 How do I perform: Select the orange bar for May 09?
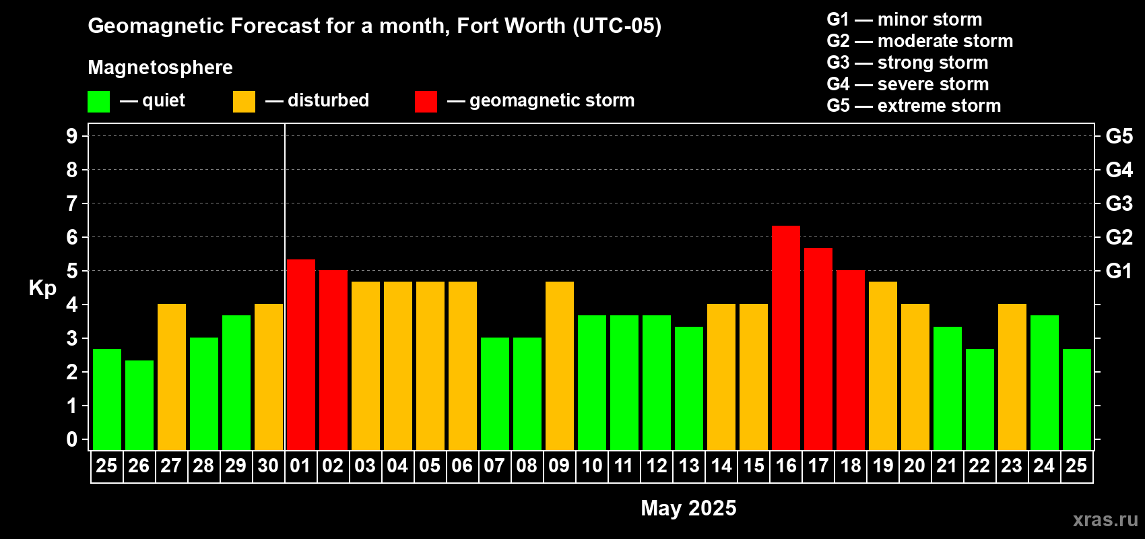[x=560, y=366]
